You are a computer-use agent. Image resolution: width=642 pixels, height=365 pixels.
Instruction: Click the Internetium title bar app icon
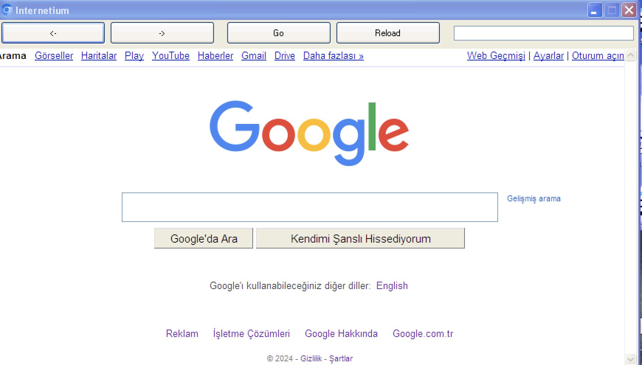7,10
